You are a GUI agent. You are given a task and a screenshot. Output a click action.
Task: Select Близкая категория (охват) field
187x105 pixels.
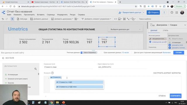(x=18, y=79)
